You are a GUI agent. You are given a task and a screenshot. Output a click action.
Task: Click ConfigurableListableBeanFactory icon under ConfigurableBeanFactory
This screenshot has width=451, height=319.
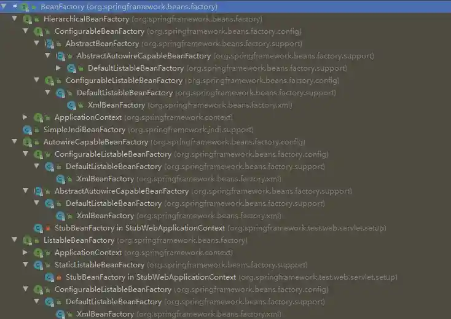49,81
